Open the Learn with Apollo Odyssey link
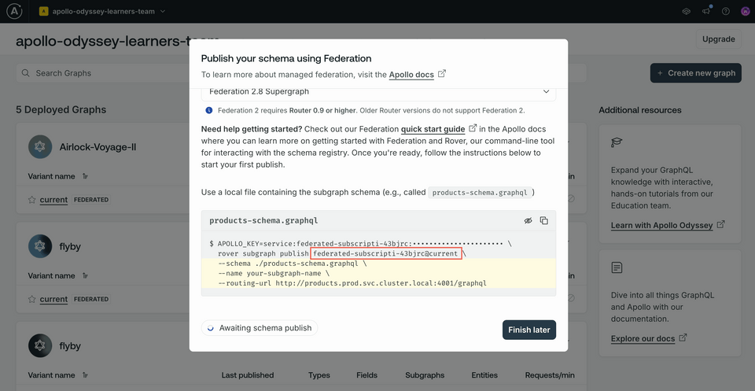Image resolution: width=755 pixels, height=391 pixels. pyautogui.click(x=661, y=225)
